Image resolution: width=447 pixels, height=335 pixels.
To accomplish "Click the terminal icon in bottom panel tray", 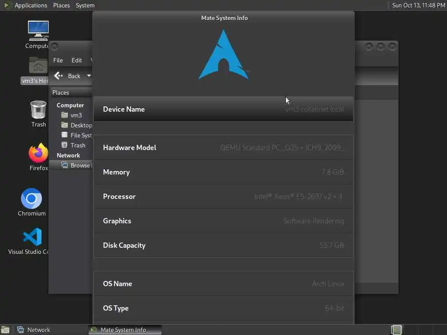I will 396,330.
